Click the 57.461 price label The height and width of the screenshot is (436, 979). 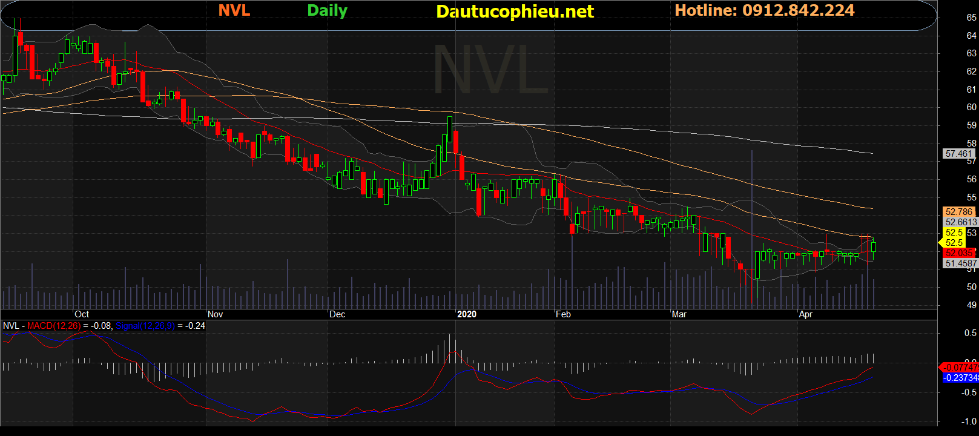tap(959, 154)
